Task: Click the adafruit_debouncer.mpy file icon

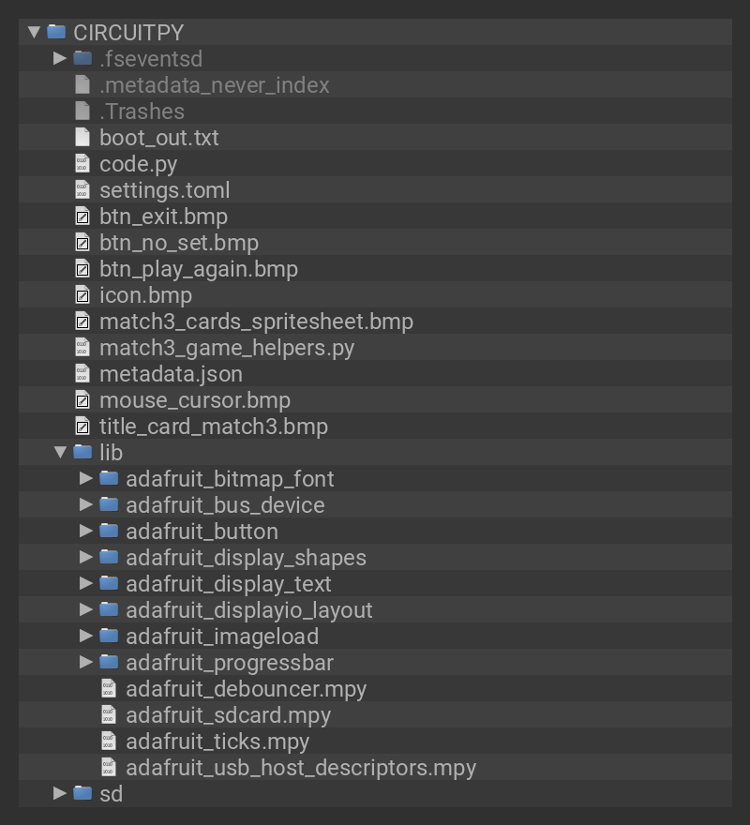Action: point(109,688)
